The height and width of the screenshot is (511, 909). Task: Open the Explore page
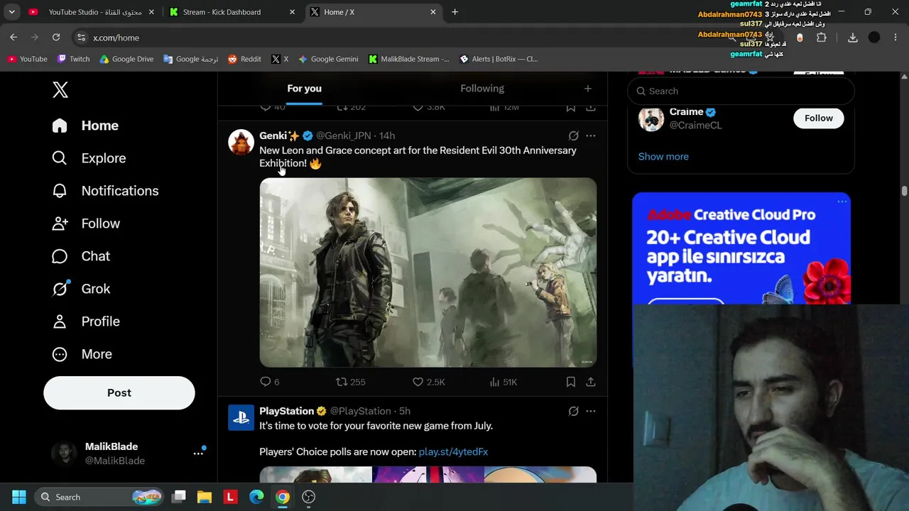pos(89,158)
